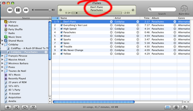This screenshot has height=111, width=193.
Task: Sort by the Time column header
Action: tap(145, 18)
